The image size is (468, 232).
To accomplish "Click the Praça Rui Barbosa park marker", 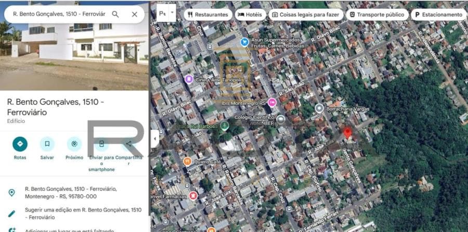I will 225,126.
